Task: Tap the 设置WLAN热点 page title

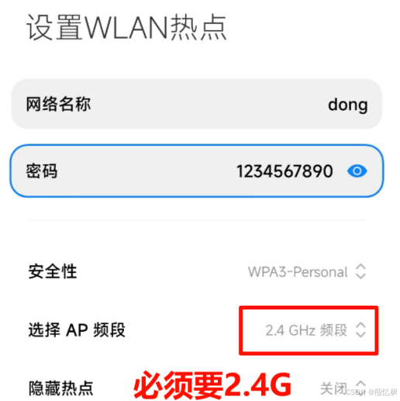Action: pyautogui.click(x=126, y=27)
